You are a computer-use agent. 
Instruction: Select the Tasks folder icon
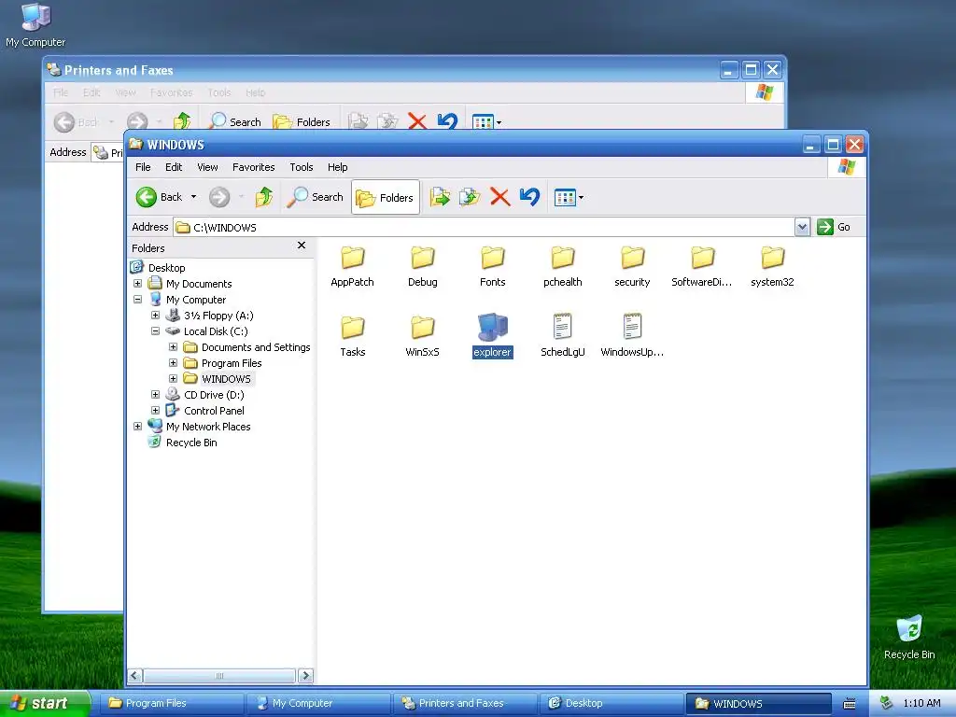(352, 328)
